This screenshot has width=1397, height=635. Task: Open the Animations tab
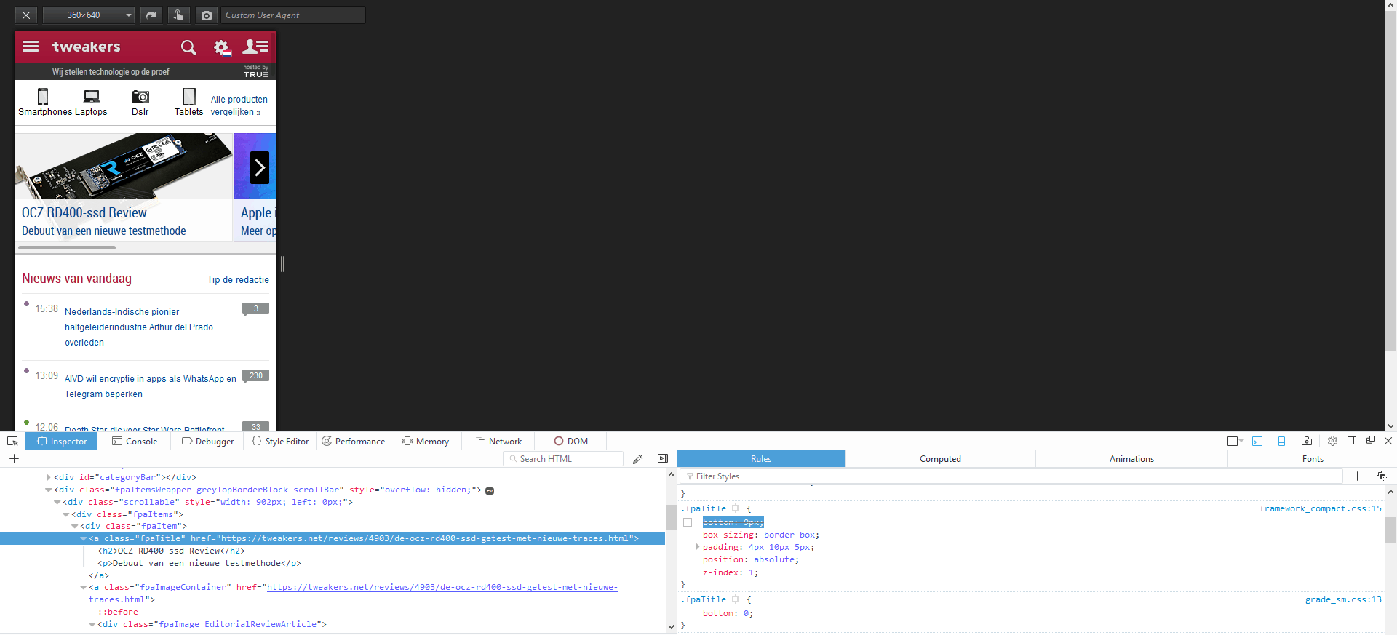pyautogui.click(x=1131, y=459)
